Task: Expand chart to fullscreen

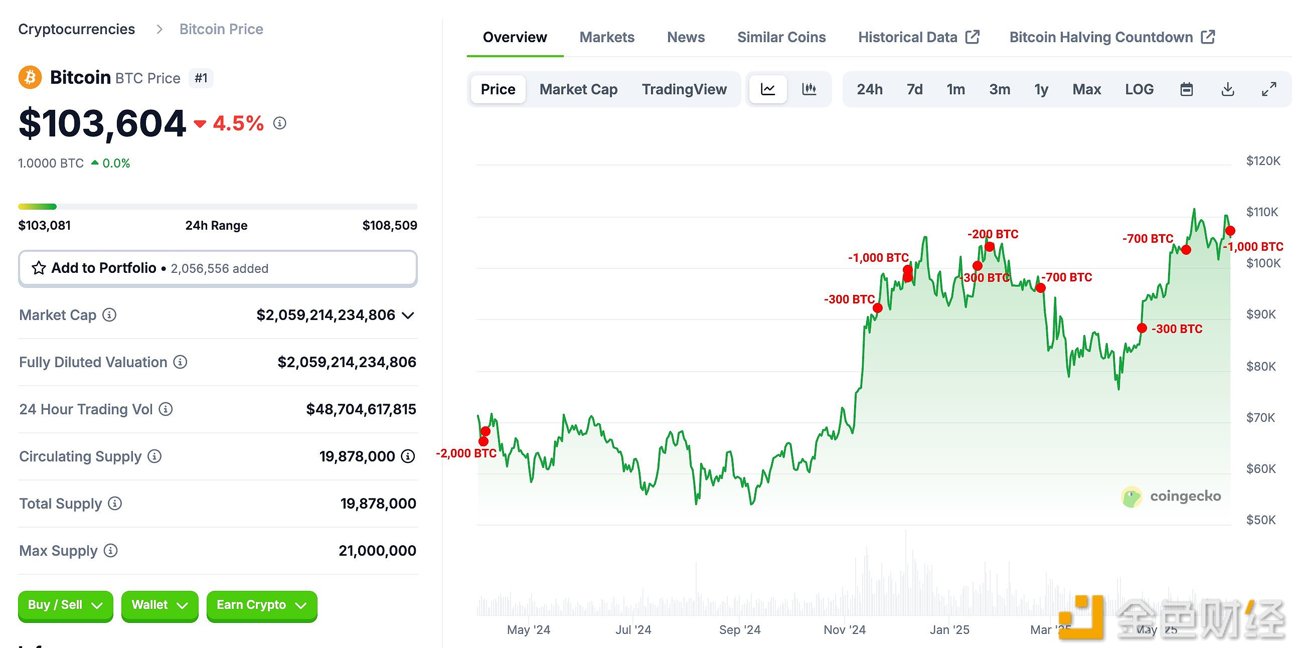Action: click(x=1268, y=89)
